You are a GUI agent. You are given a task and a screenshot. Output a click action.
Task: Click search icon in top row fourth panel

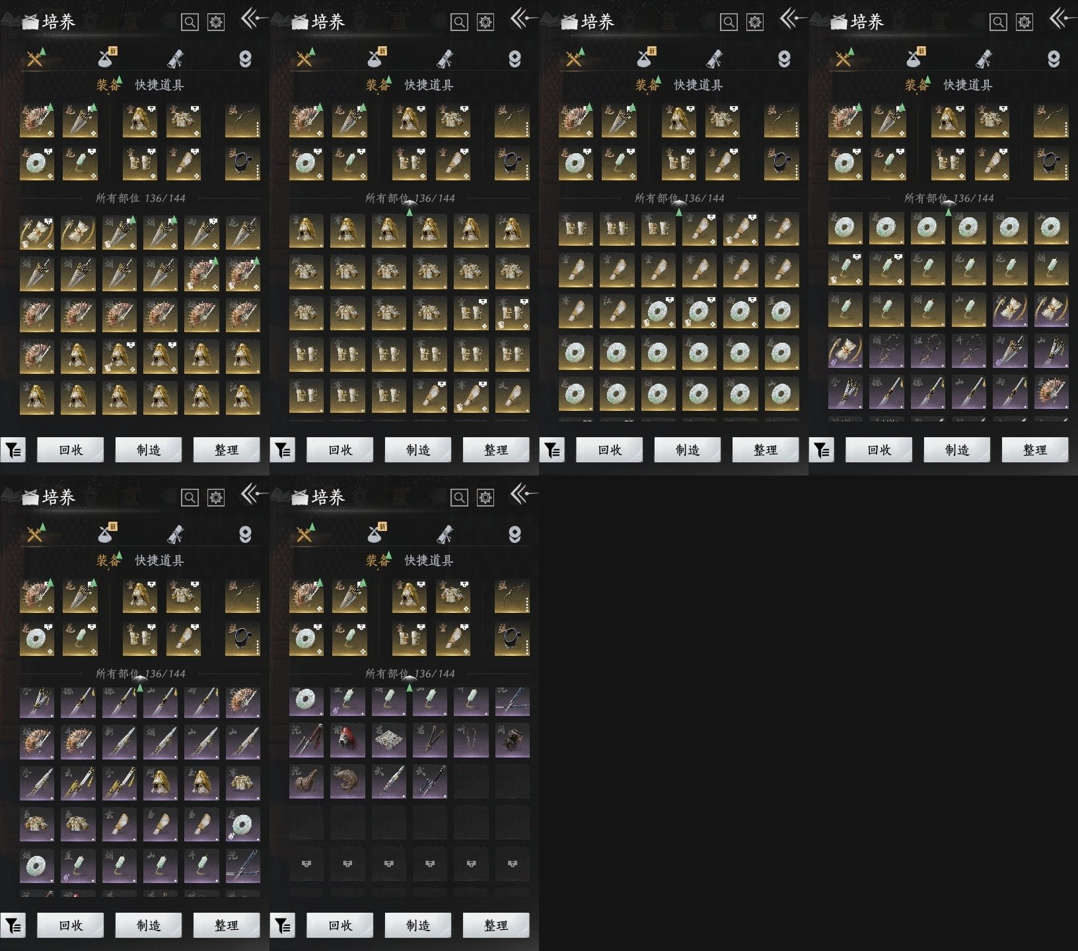click(x=998, y=22)
